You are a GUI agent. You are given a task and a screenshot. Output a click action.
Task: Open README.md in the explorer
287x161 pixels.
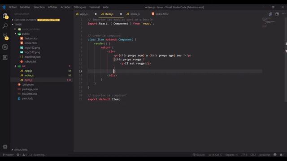pyautogui.click(x=30, y=94)
